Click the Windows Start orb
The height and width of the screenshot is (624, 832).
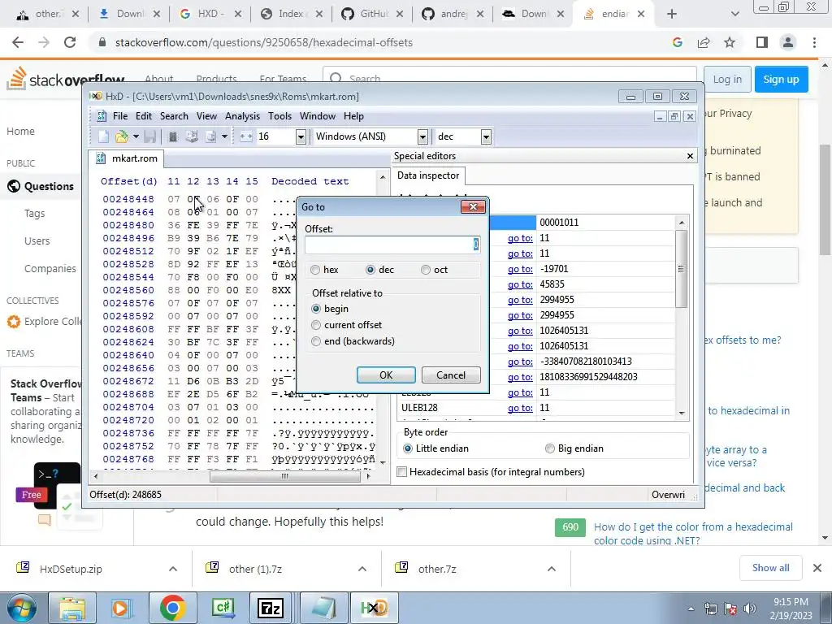click(x=22, y=608)
